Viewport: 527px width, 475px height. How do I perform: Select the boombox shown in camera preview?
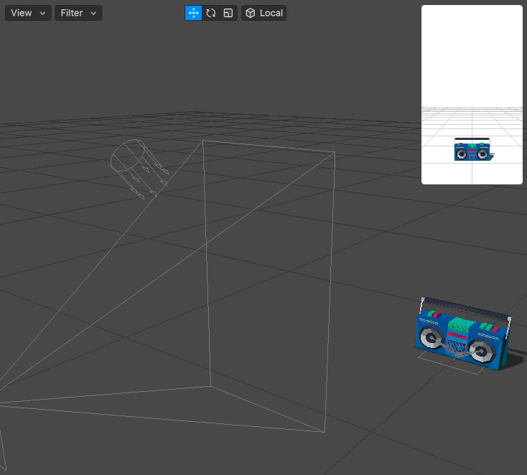(472, 149)
